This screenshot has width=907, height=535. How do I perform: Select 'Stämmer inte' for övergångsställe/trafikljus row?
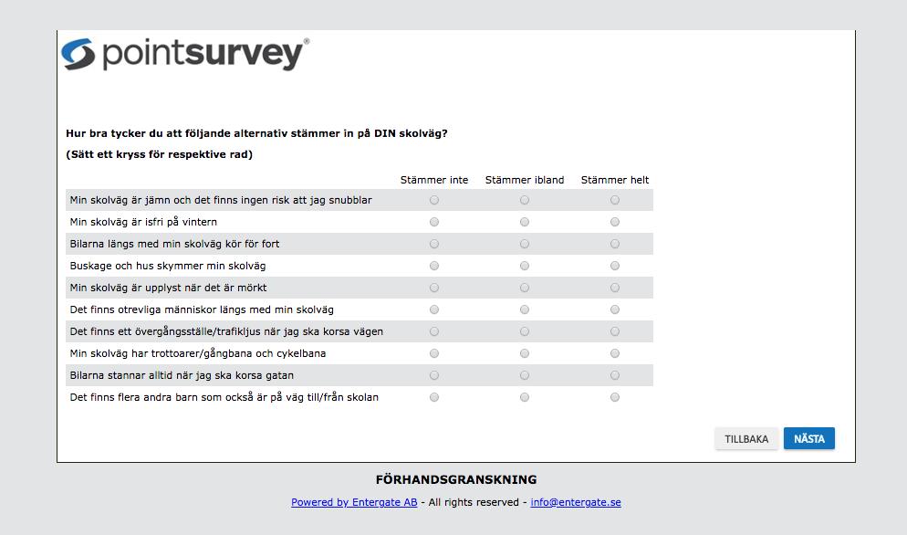click(434, 331)
